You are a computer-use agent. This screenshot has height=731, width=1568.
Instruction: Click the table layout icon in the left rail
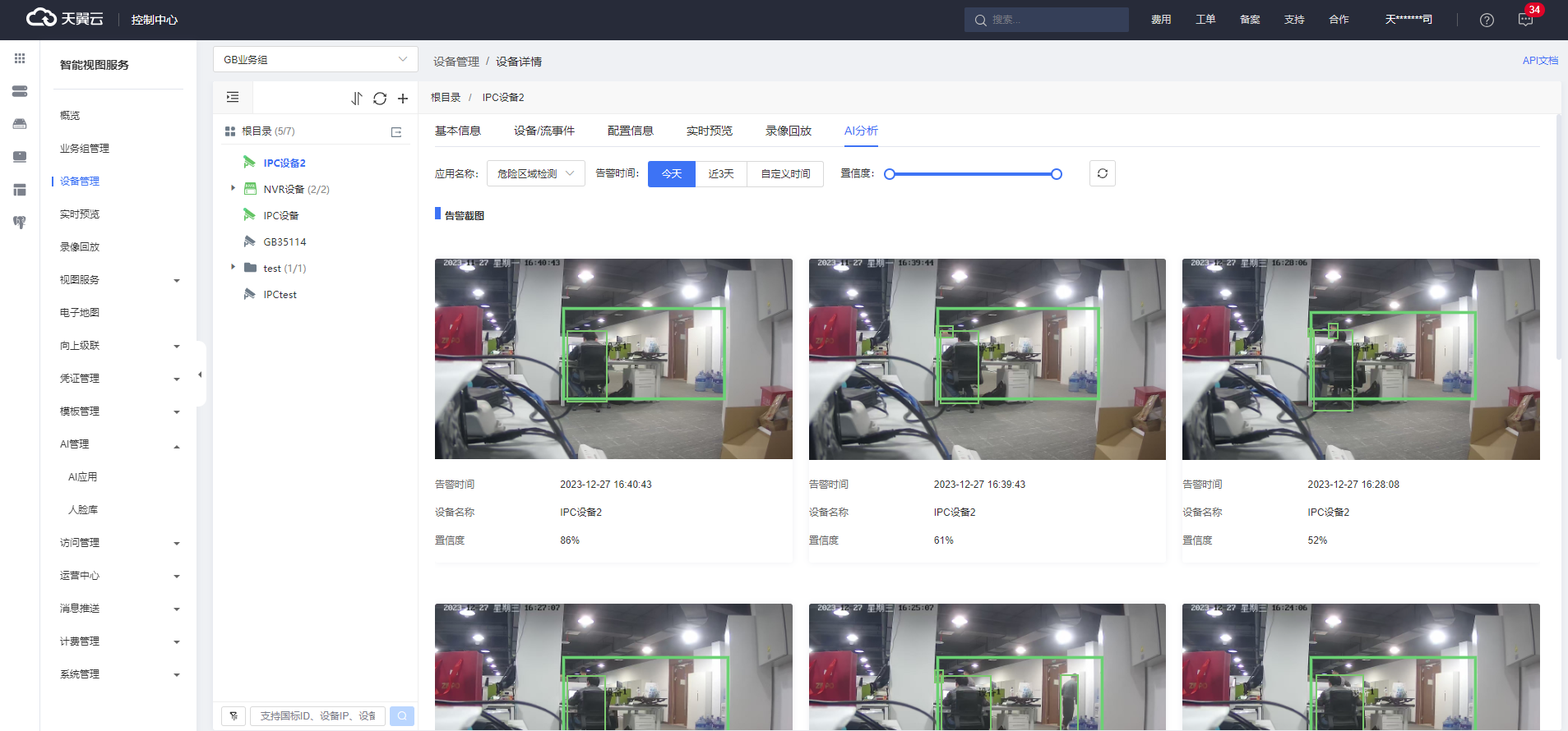pos(20,190)
